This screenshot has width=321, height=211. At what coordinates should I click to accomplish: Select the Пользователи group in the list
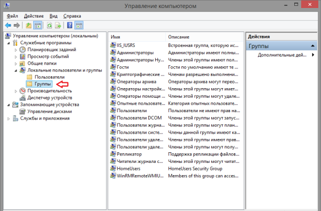[132, 111]
